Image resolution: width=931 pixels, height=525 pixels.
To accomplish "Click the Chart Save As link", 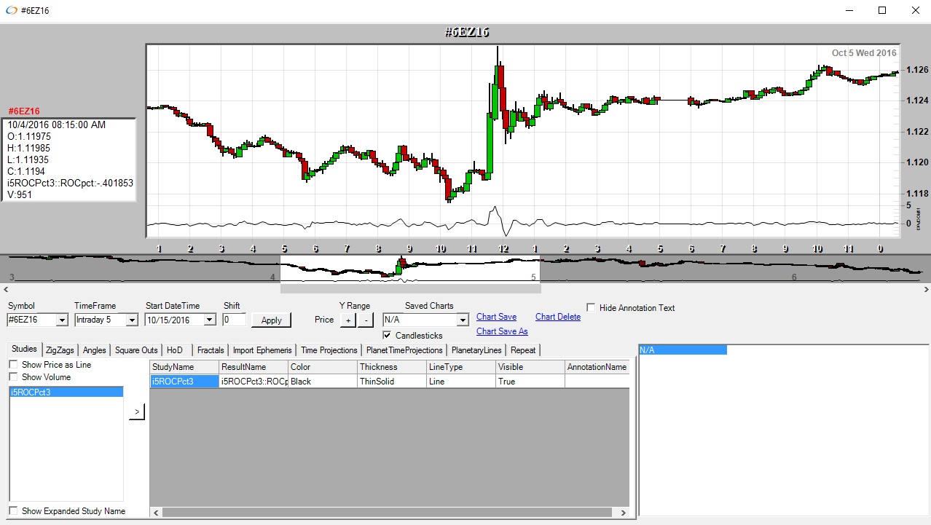I will point(502,331).
